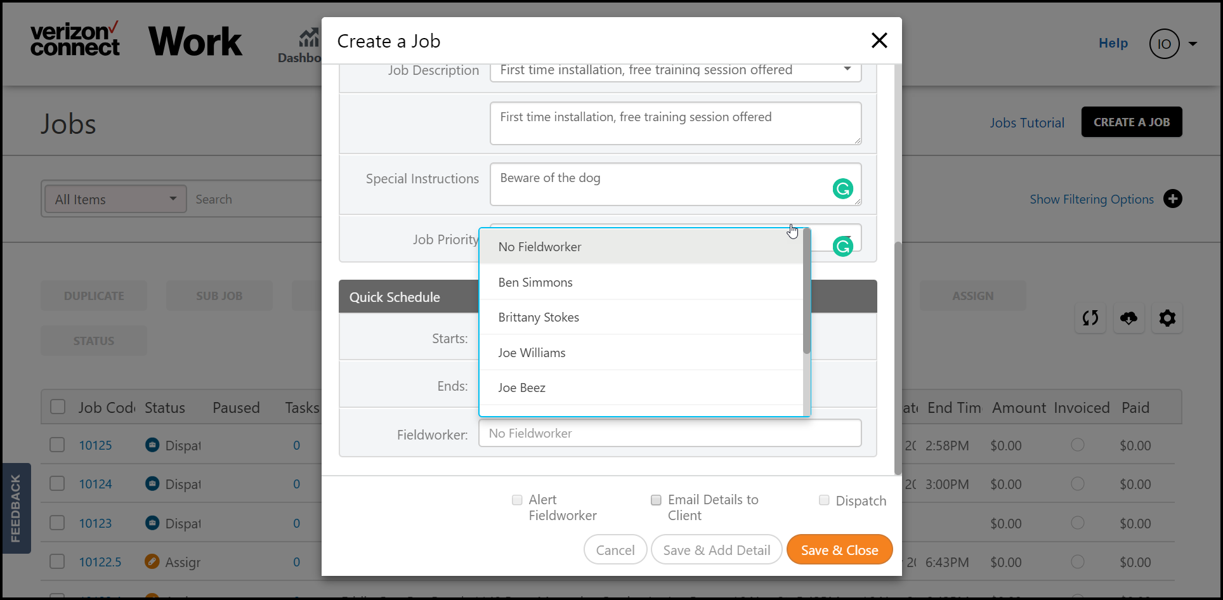
Task: Click the IO user avatar
Action: coord(1164,44)
